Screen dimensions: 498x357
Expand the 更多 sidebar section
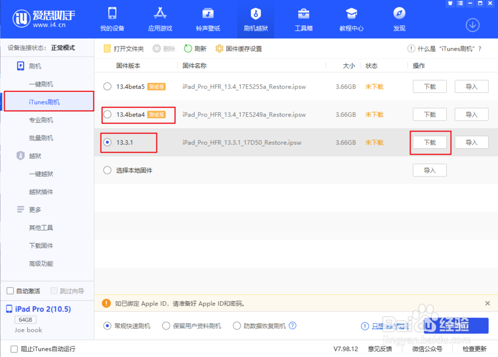tap(35, 209)
